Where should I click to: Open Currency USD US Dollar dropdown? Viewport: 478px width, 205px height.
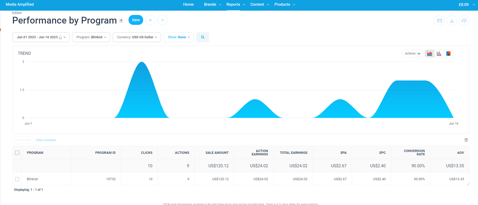[x=137, y=37]
